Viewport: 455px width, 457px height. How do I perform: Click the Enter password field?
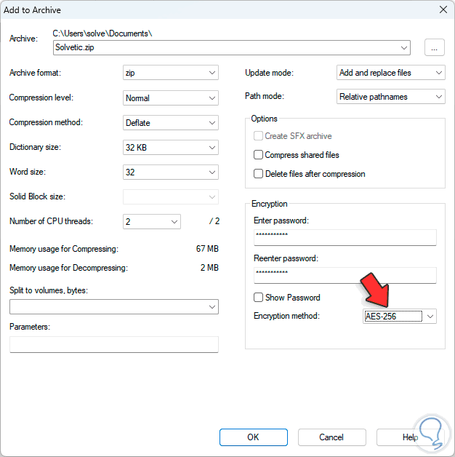point(345,237)
